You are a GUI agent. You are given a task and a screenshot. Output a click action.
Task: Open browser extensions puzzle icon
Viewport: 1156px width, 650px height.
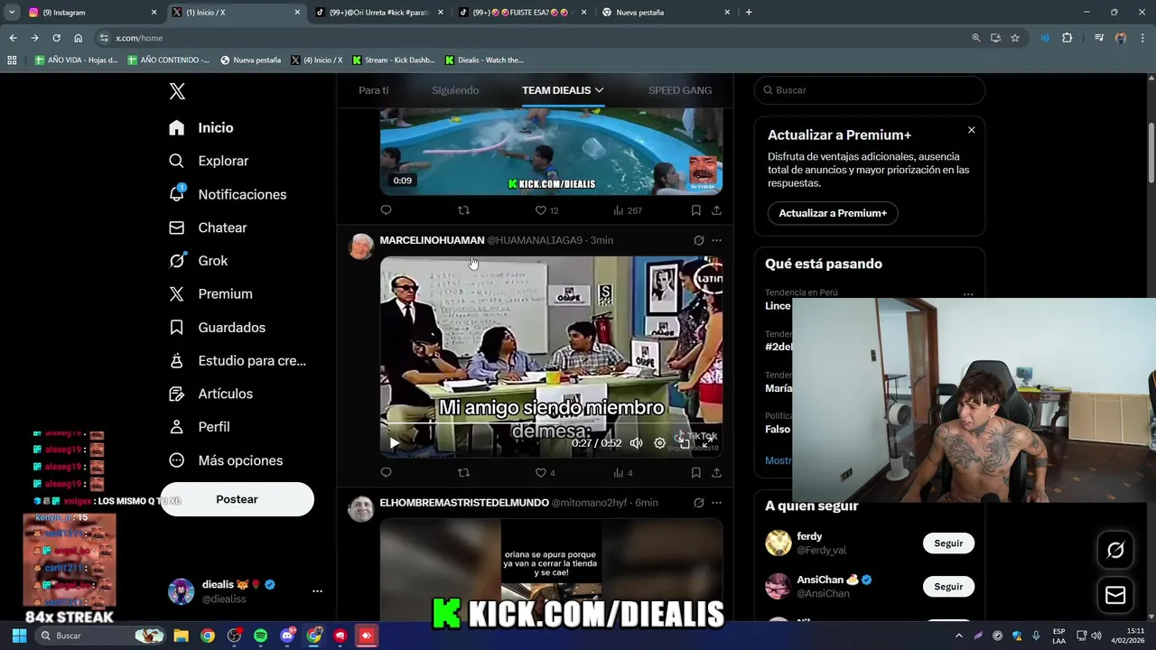point(1067,38)
